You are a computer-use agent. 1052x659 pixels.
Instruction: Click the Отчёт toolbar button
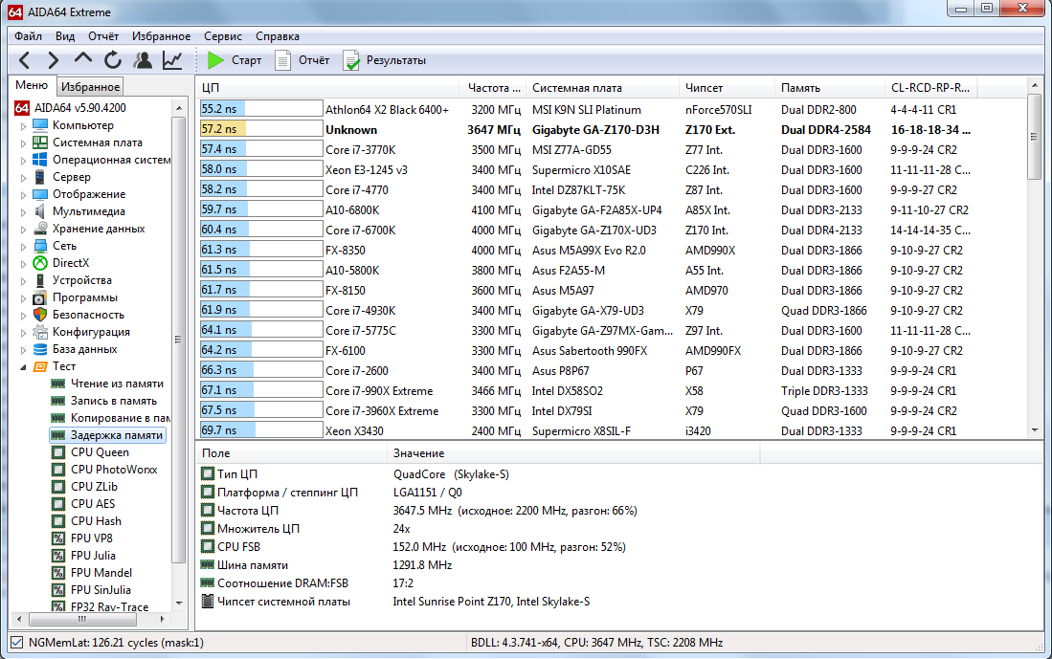302,60
